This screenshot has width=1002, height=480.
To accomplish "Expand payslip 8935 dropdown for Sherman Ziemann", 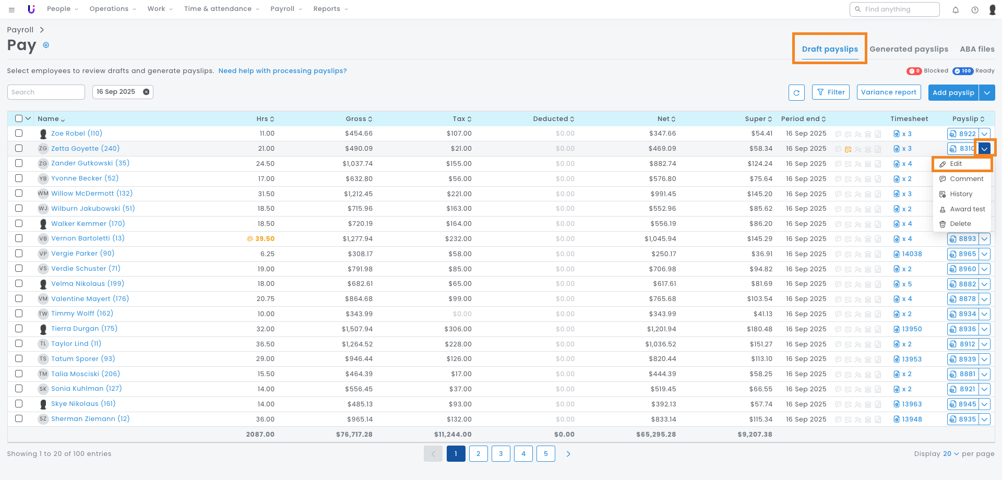I will [984, 419].
